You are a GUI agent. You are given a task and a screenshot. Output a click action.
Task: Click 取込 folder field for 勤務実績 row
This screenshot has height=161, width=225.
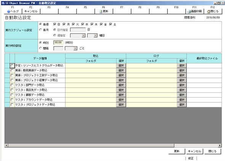click(x=91, y=71)
